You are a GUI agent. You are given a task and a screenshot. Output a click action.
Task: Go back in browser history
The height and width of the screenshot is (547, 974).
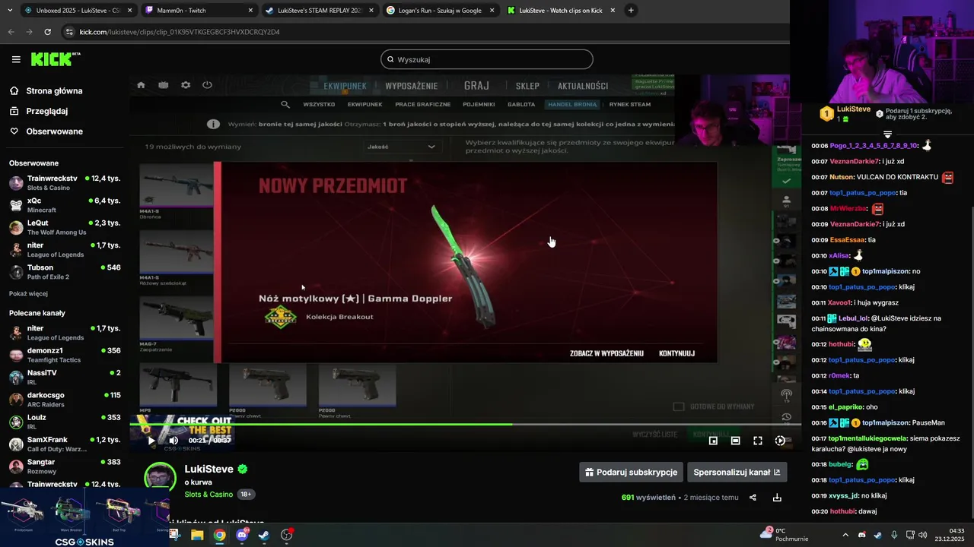point(11,32)
